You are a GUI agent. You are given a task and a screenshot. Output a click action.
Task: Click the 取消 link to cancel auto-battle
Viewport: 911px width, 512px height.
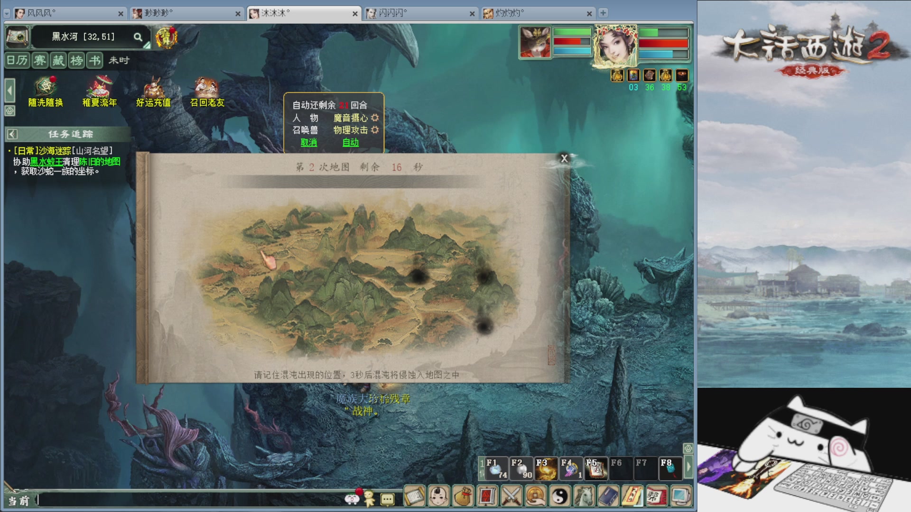309,142
